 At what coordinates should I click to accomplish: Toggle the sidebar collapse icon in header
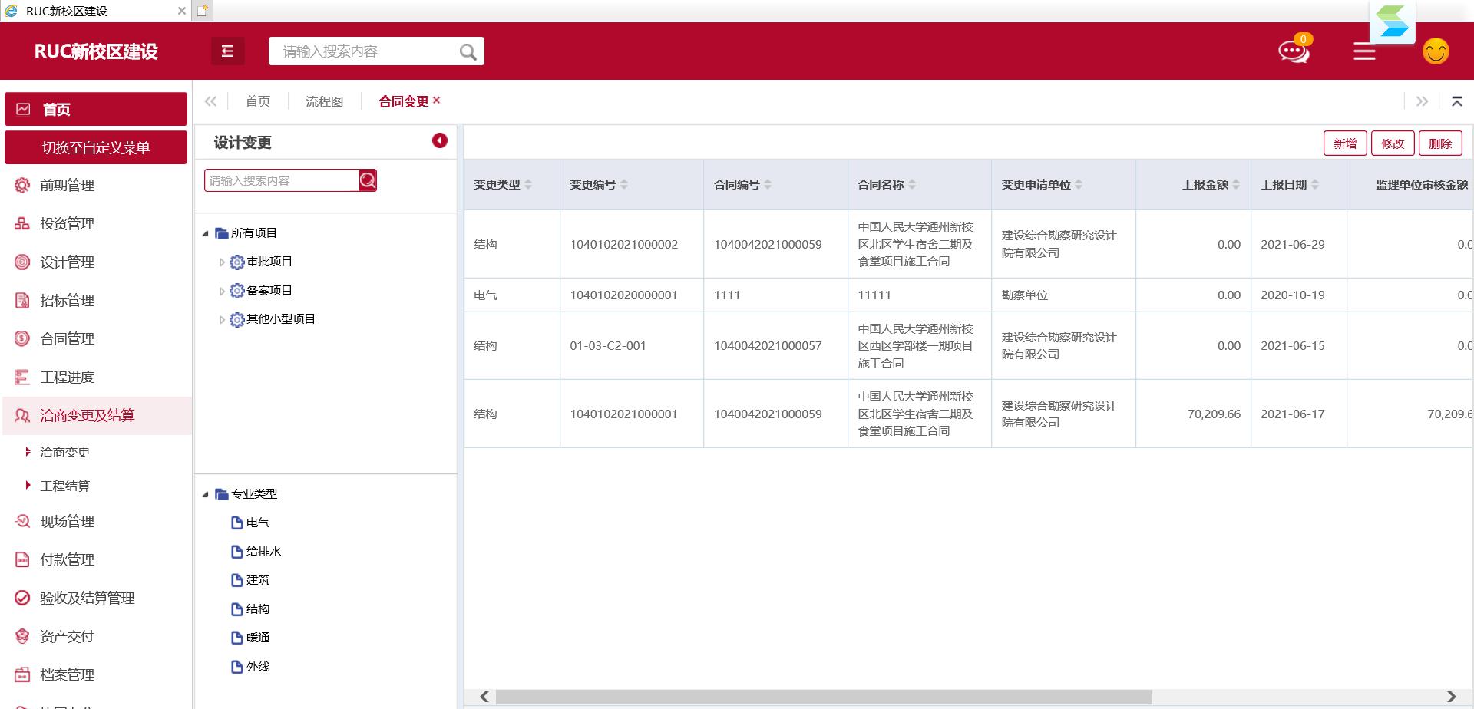pyautogui.click(x=227, y=51)
